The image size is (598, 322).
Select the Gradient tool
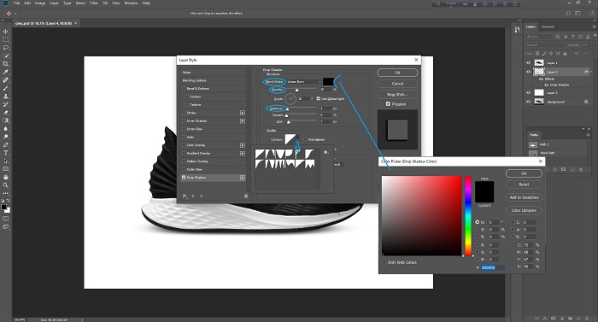[6, 120]
